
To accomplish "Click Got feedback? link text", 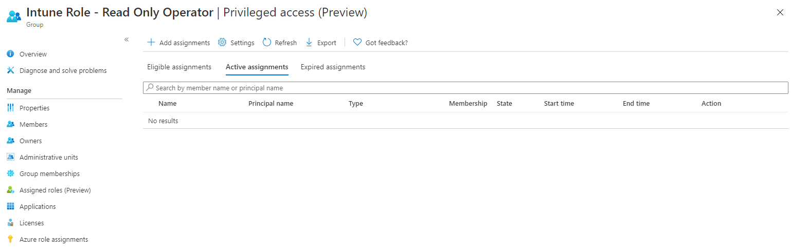I will [x=387, y=43].
